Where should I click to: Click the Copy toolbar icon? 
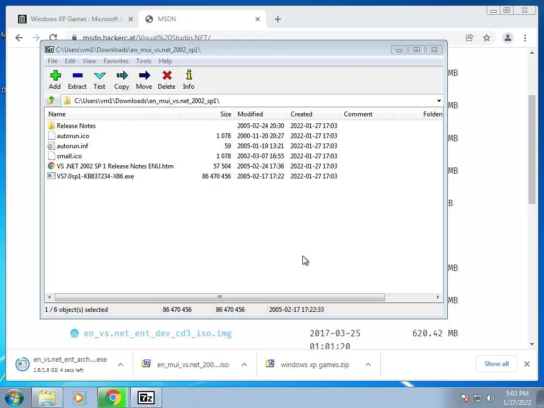point(122,80)
